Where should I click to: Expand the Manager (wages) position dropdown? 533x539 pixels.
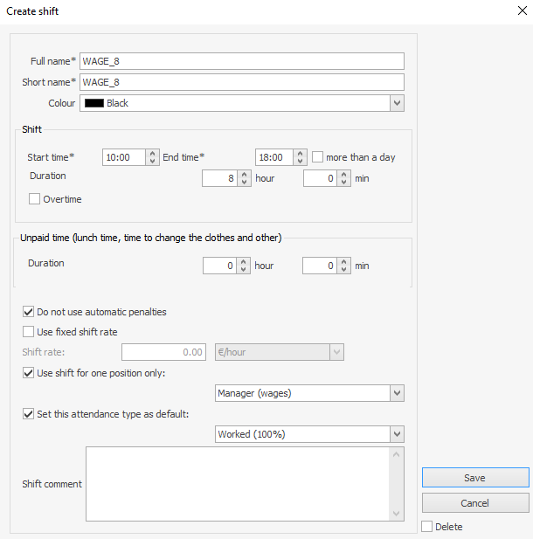pyautogui.click(x=397, y=393)
